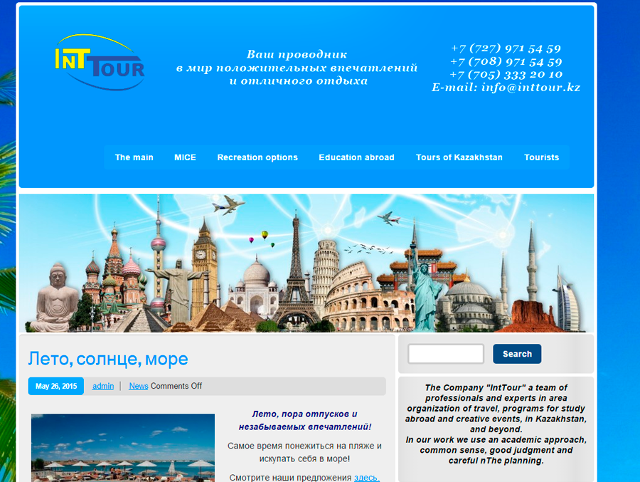Click phone number +7 (727) 971 54 59
The height and width of the screenshot is (482, 640).
(x=506, y=48)
